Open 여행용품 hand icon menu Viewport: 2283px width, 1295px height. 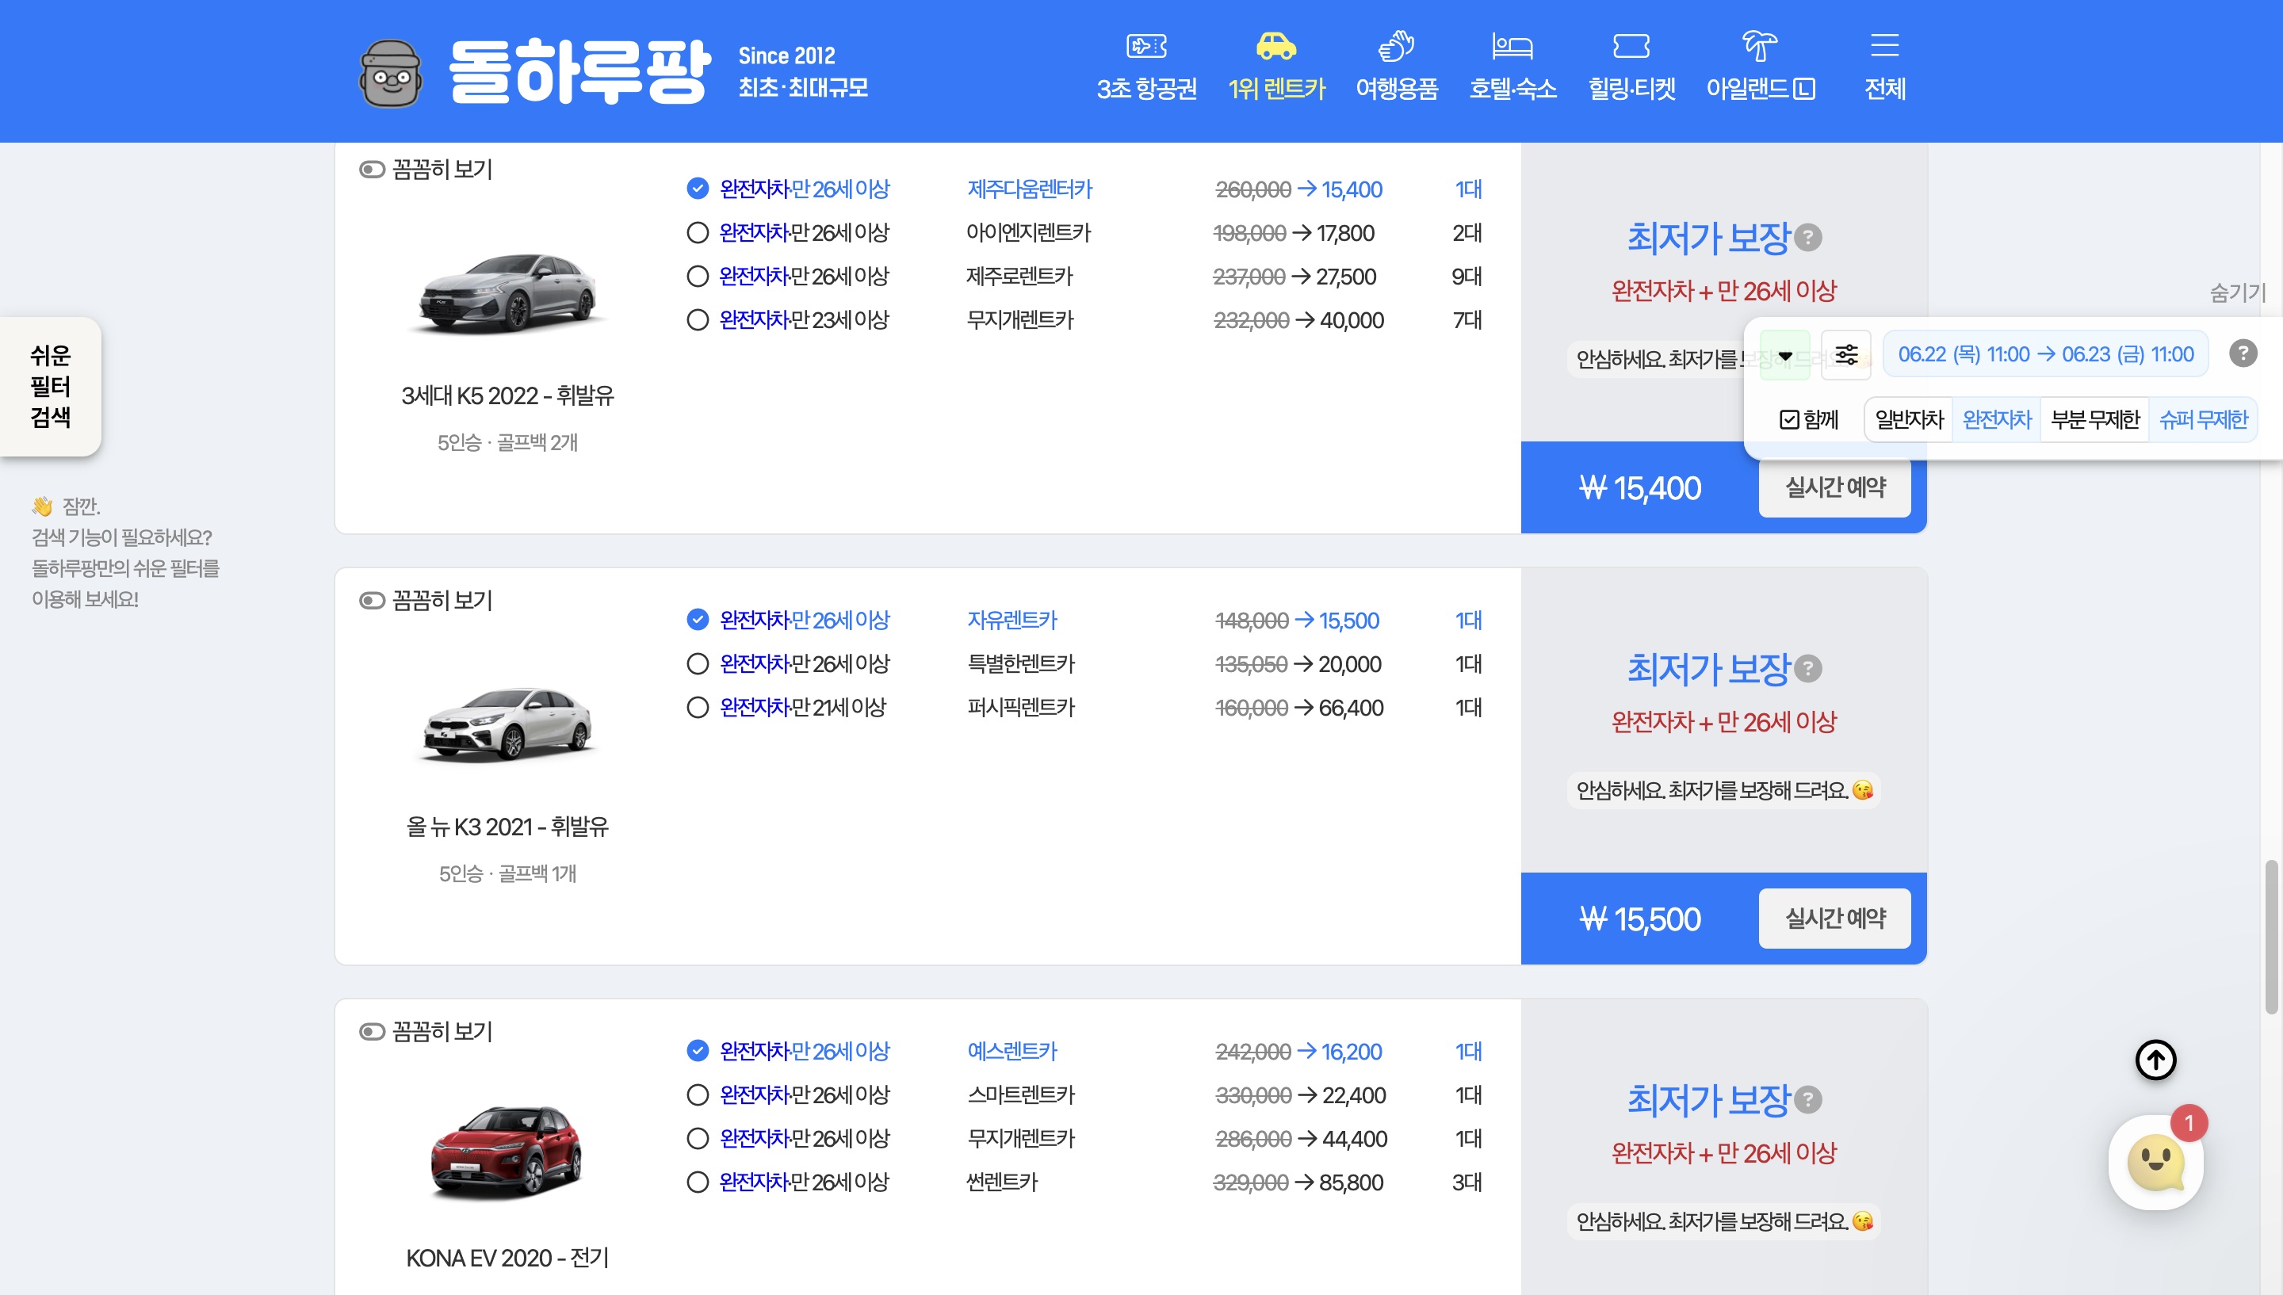(1395, 45)
